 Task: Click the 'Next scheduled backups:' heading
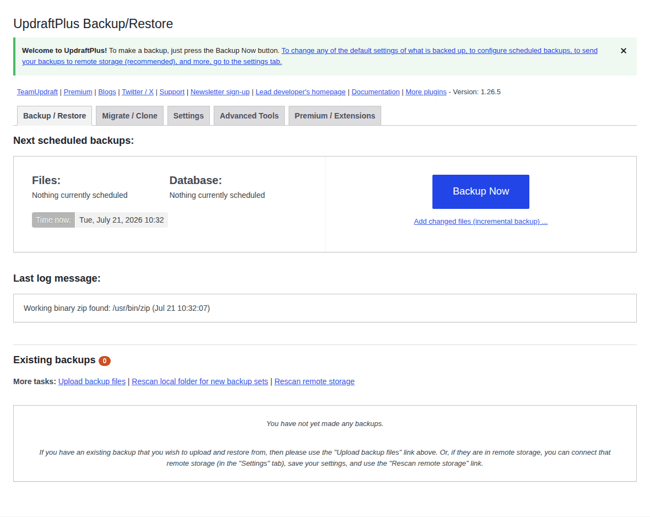[73, 140]
